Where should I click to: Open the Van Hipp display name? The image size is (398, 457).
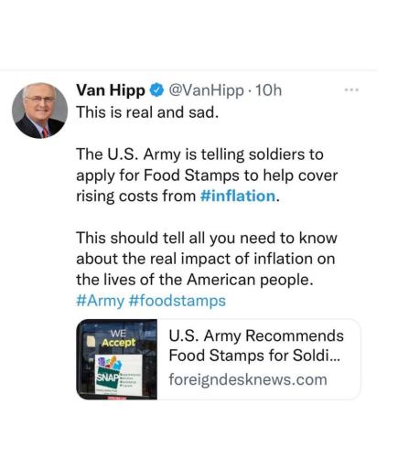[x=111, y=90]
